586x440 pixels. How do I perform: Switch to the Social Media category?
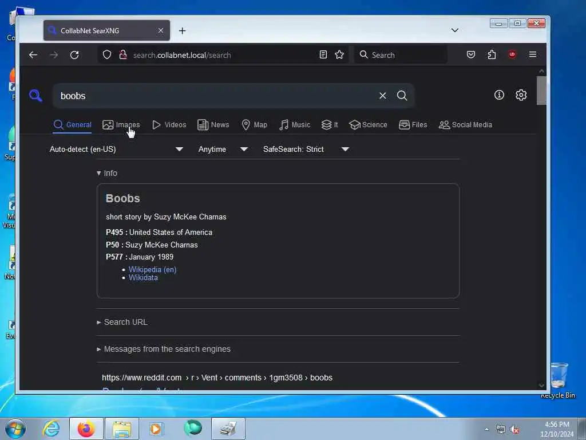tap(465, 124)
